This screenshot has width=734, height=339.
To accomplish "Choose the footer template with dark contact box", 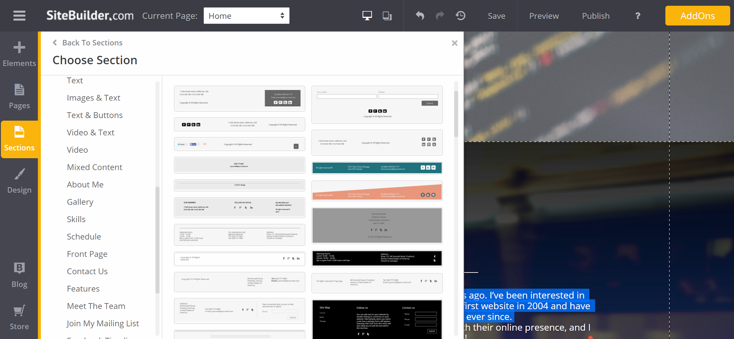I will coord(239,99).
